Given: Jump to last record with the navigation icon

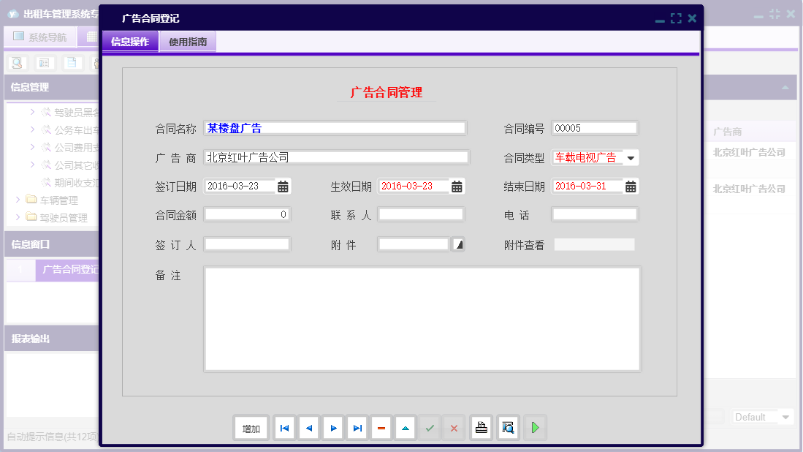Looking at the screenshot, I should (357, 428).
